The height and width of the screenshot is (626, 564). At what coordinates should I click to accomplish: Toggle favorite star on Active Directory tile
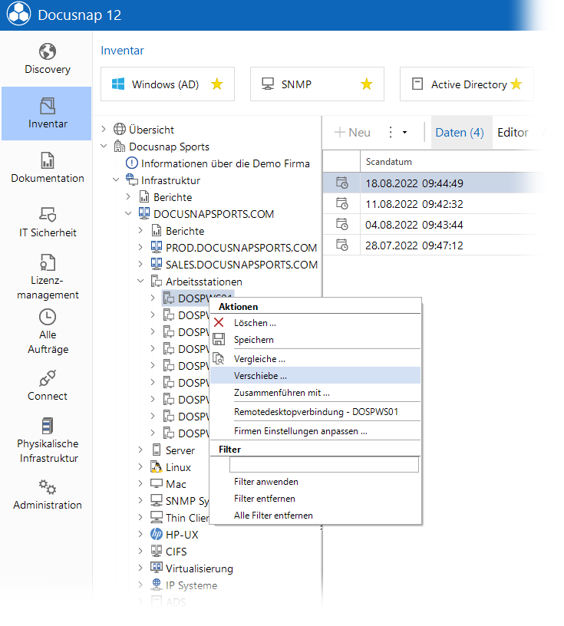click(x=516, y=84)
